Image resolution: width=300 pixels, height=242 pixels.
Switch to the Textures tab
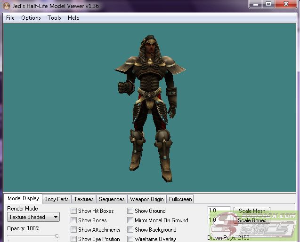tap(84, 199)
